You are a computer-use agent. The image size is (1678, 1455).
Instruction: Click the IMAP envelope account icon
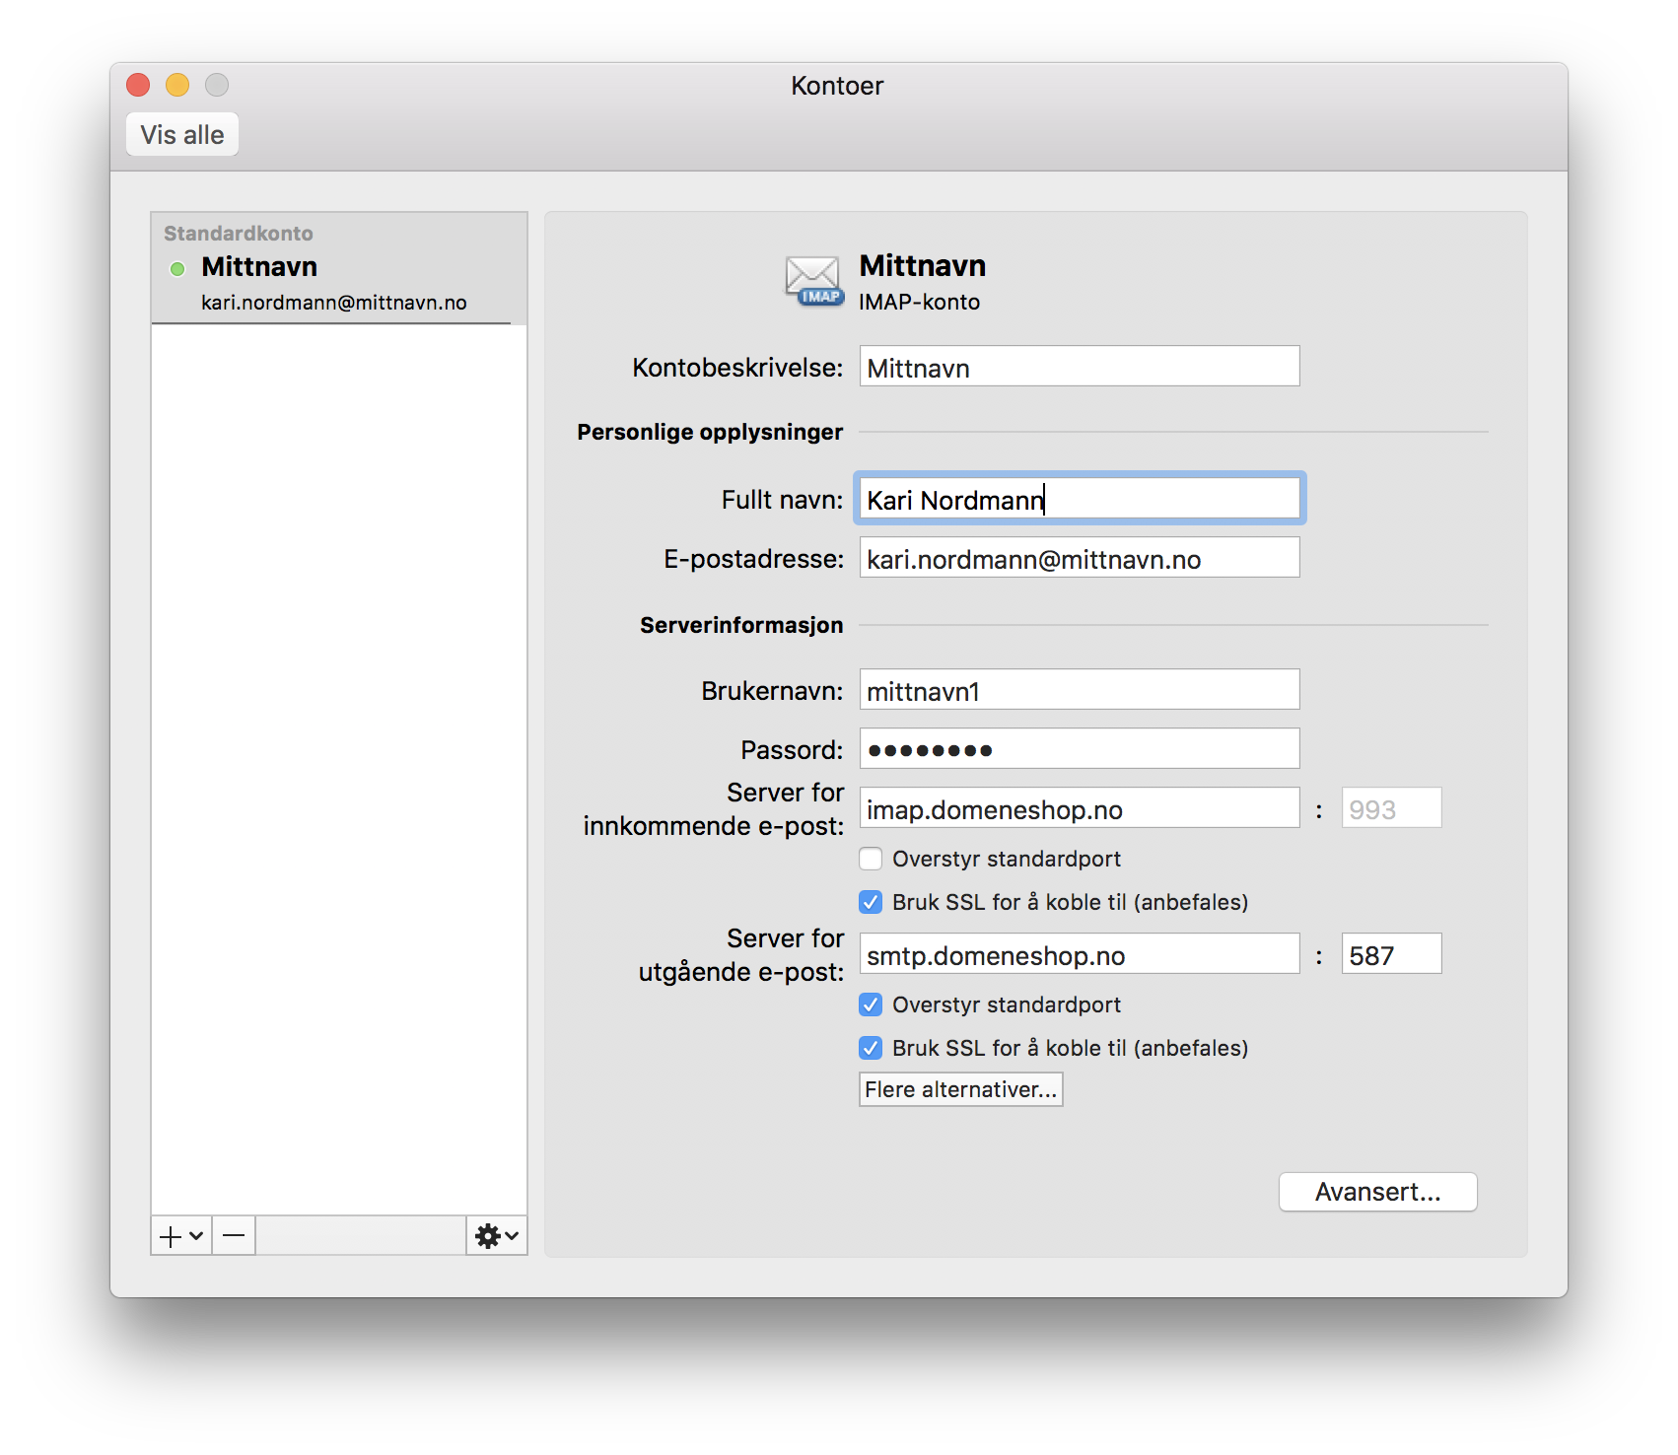pos(813,281)
